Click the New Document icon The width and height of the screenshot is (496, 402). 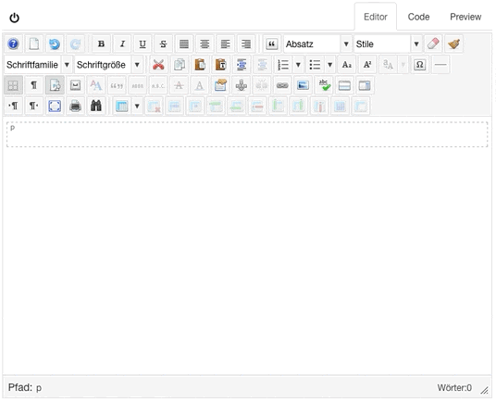(x=34, y=44)
